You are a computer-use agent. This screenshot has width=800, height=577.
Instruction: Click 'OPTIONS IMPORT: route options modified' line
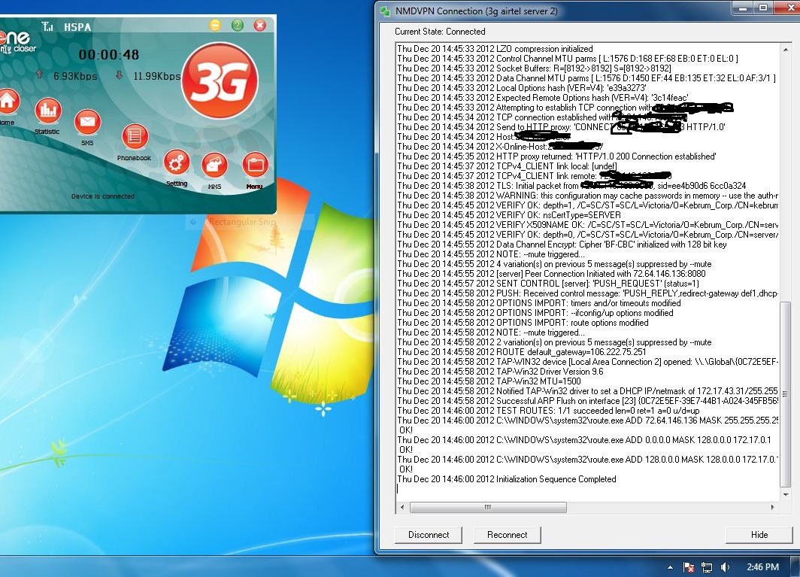point(523,323)
